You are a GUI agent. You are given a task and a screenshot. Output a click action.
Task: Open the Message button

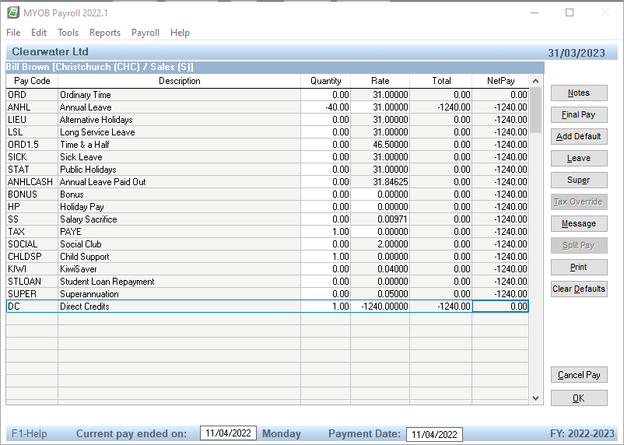(x=578, y=223)
